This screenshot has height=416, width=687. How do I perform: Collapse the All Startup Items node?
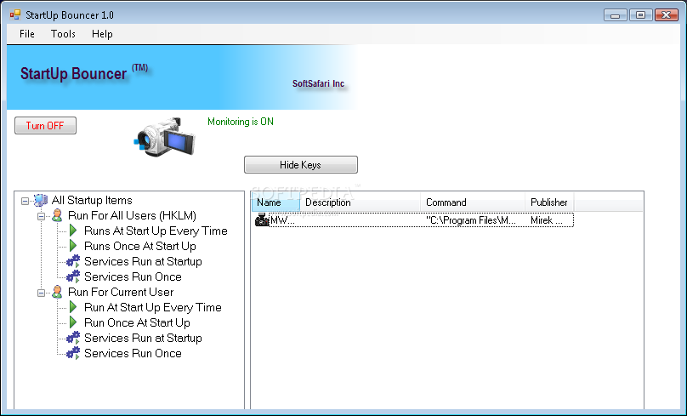(25, 201)
